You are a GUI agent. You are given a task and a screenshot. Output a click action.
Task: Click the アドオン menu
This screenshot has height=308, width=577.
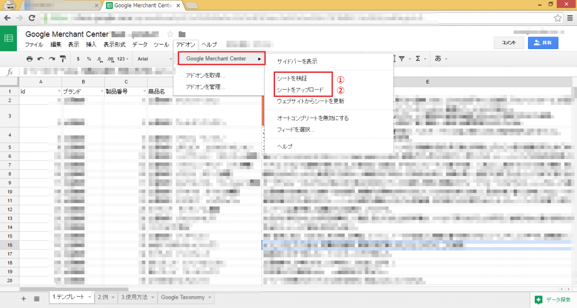point(185,45)
